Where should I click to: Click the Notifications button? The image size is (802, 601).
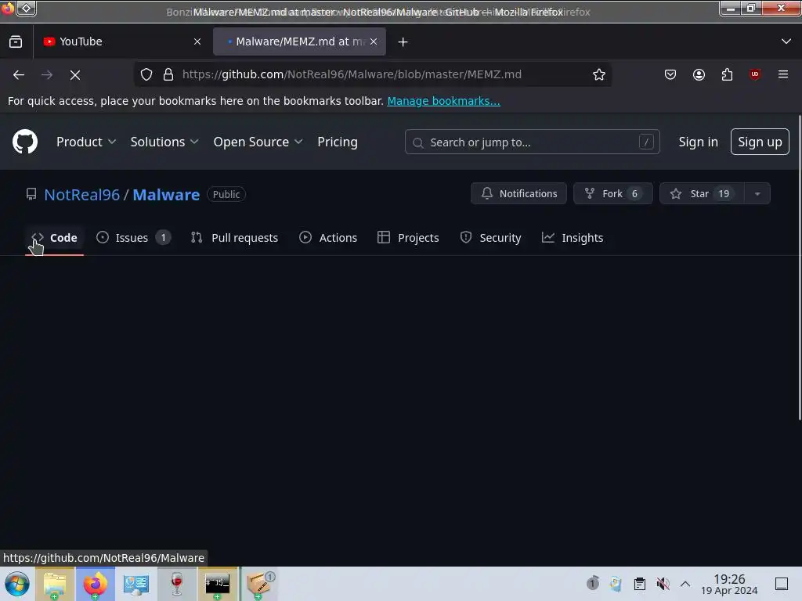[x=518, y=194]
